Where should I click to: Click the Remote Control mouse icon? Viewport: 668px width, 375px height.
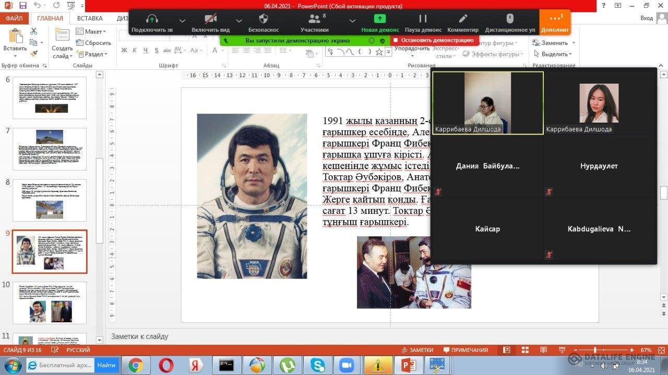(510, 19)
